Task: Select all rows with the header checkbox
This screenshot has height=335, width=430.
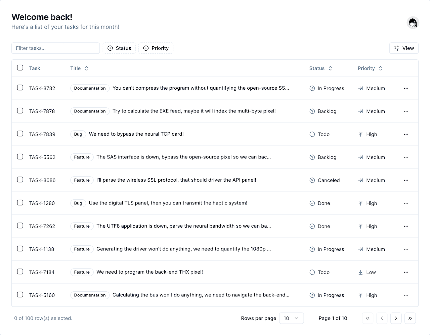Action: 20,67
